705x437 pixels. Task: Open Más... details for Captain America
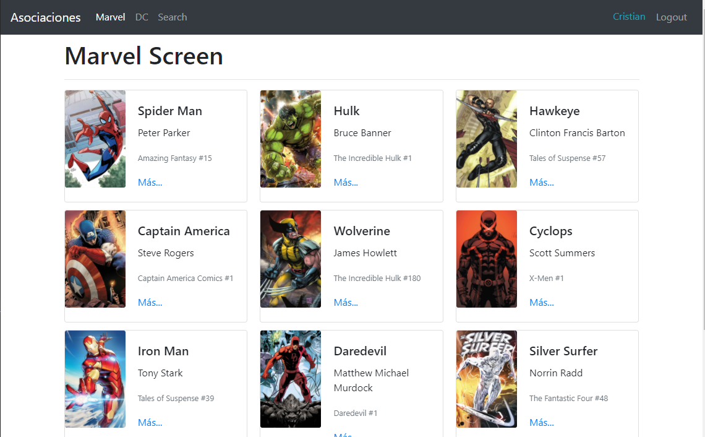(150, 302)
